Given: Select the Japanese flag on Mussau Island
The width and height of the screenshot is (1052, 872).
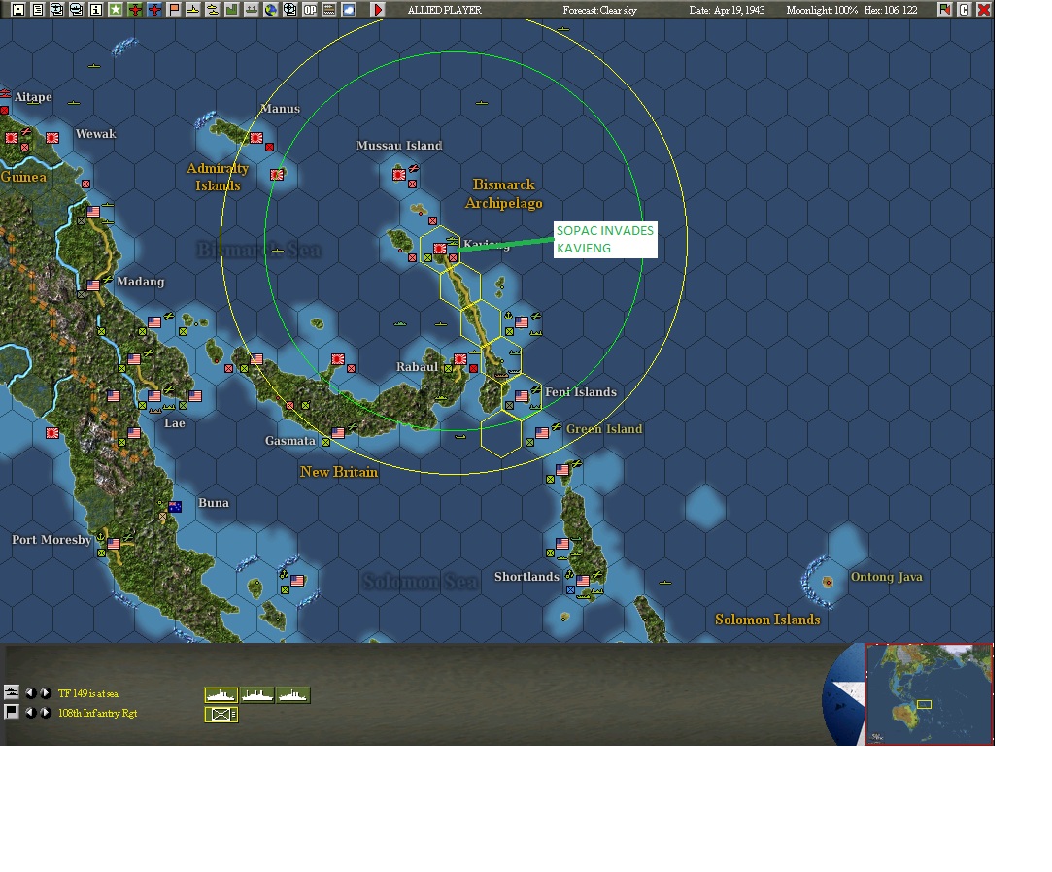Looking at the screenshot, I should point(399,175).
